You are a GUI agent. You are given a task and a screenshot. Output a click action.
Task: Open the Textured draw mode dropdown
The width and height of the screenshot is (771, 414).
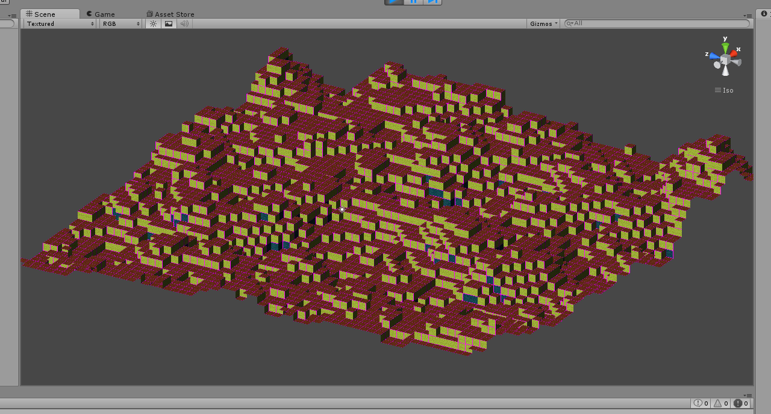pos(58,23)
